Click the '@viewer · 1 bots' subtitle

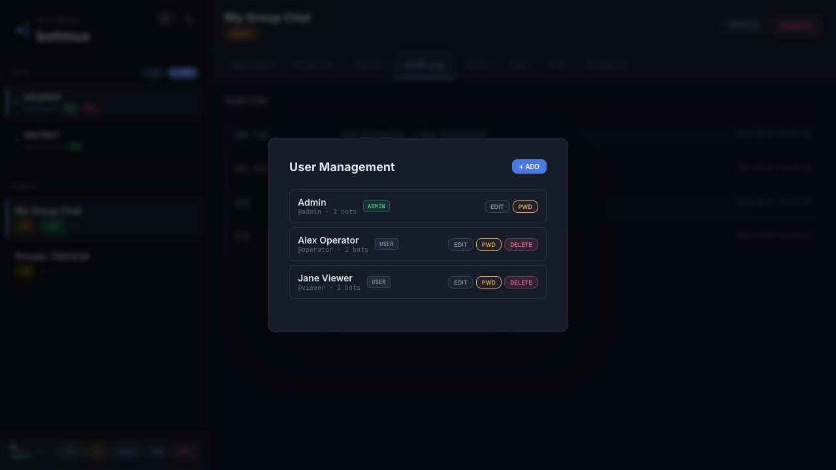click(329, 288)
